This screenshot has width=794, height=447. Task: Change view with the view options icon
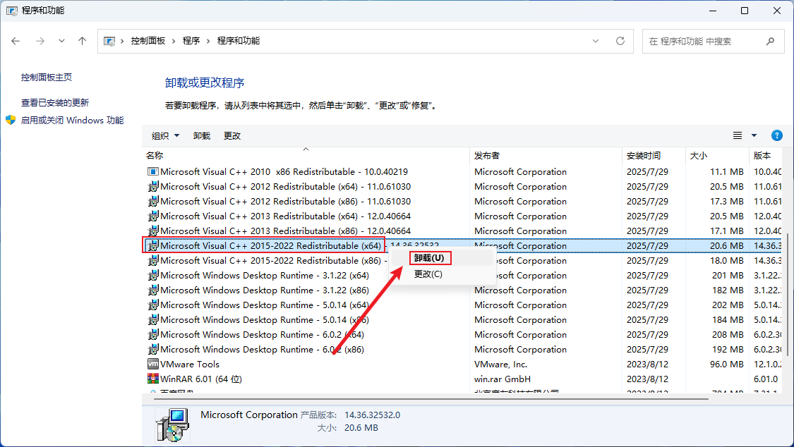[738, 135]
